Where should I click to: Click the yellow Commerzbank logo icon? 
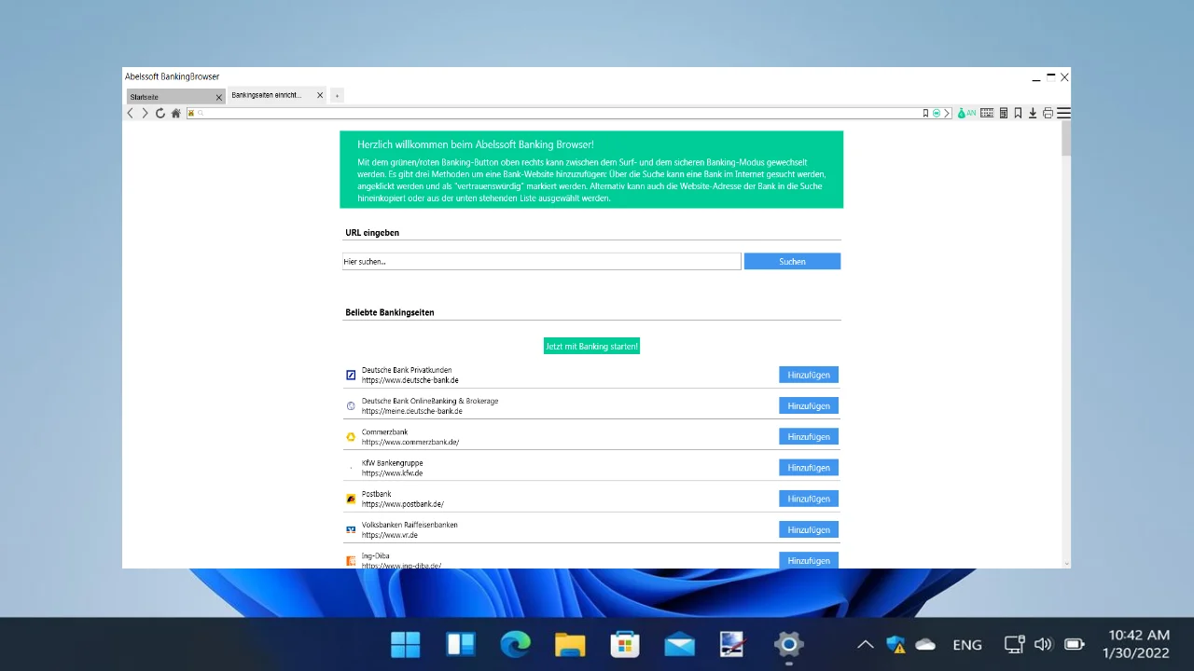pos(351,436)
